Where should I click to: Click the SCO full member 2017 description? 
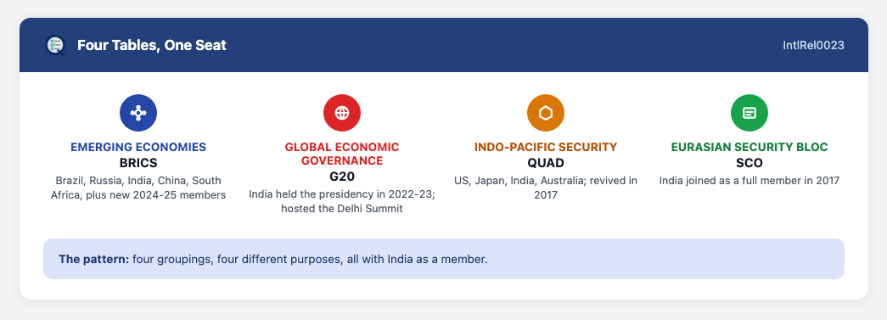(x=749, y=181)
